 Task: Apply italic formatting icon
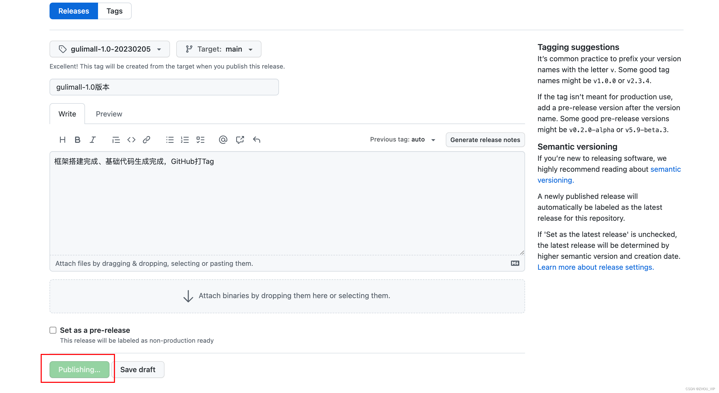tap(93, 140)
